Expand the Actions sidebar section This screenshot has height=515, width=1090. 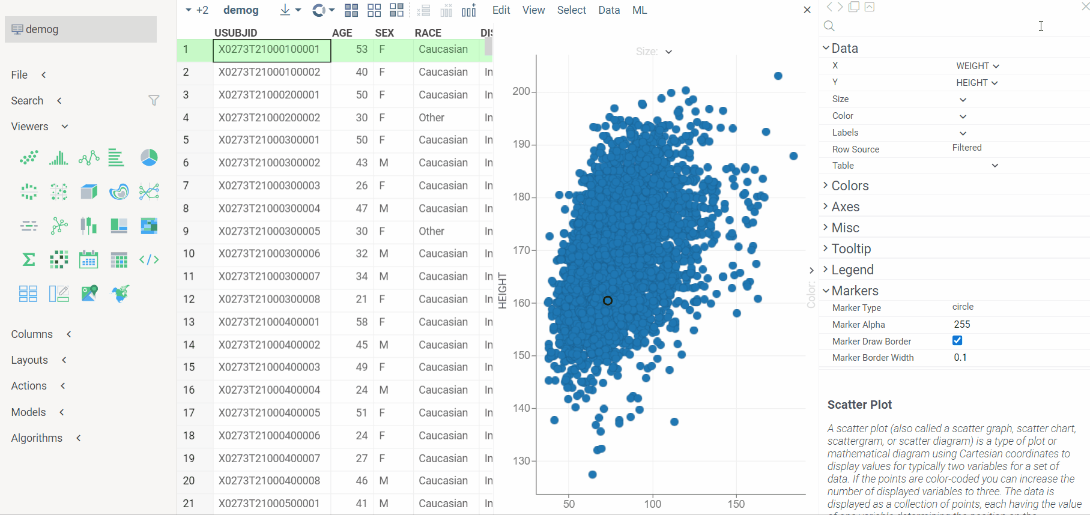(x=38, y=386)
